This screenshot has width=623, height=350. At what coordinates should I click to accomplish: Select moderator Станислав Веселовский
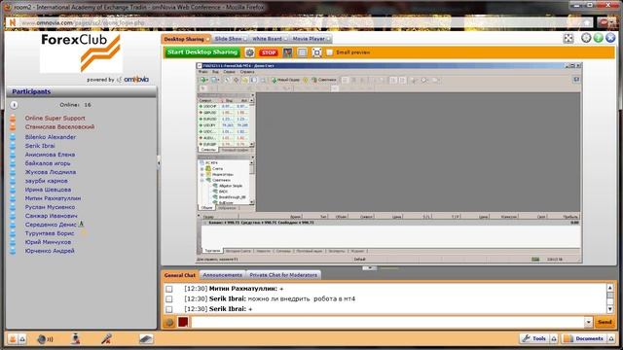[x=59, y=127]
